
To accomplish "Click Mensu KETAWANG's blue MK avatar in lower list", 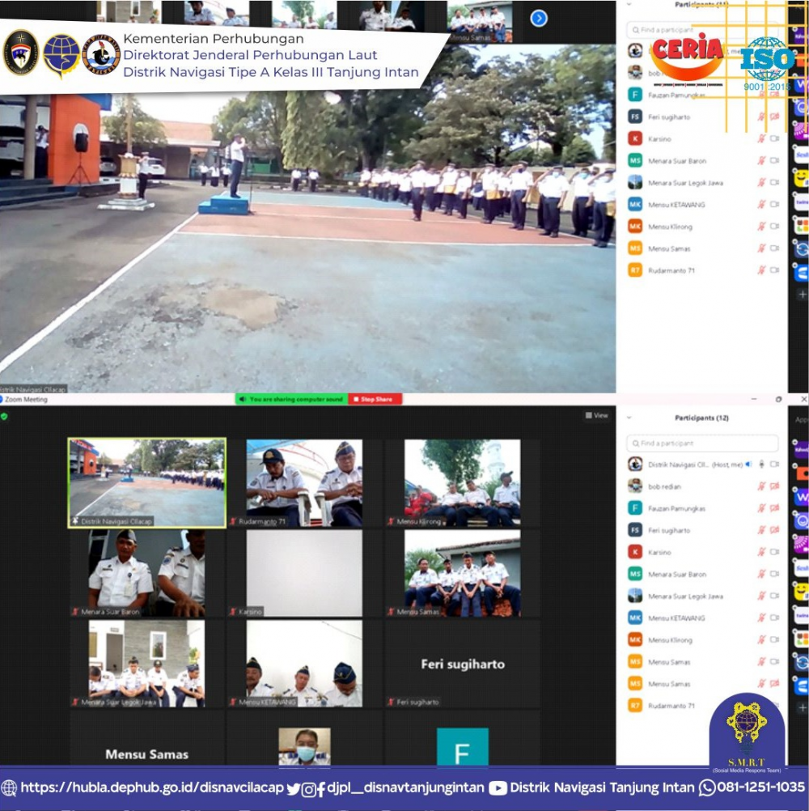I will (635, 618).
